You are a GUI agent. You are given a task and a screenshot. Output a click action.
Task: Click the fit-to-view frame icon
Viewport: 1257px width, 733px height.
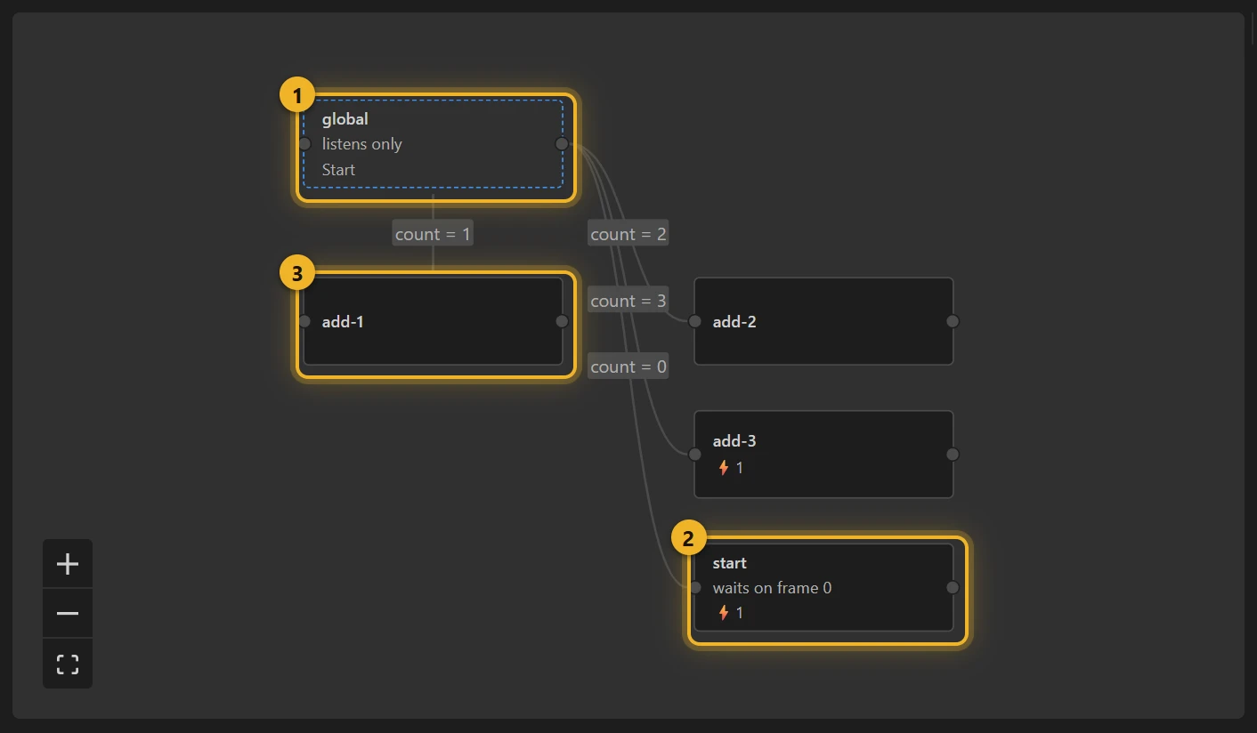[68, 664]
